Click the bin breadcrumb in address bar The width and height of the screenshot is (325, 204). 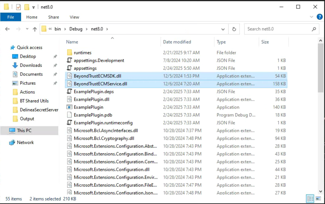[58, 29]
